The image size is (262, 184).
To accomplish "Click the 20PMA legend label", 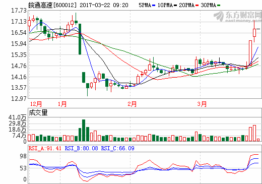I will [x=187, y=5].
